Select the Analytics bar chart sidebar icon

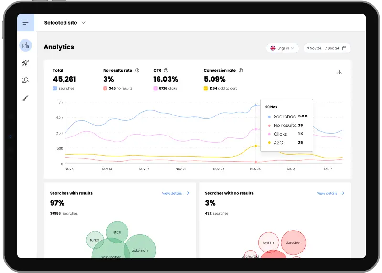point(26,45)
